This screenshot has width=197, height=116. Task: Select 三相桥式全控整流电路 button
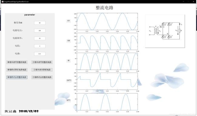(42, 77)
